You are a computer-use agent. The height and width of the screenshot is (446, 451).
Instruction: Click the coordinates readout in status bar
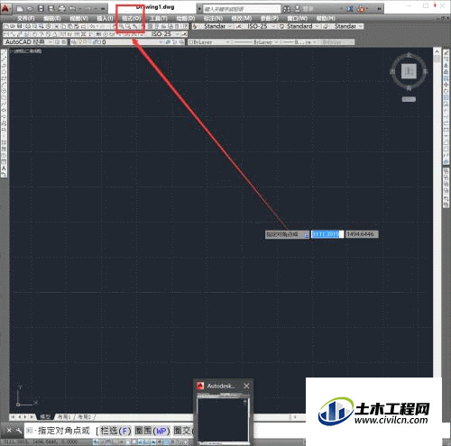click(x=41, y=442)
